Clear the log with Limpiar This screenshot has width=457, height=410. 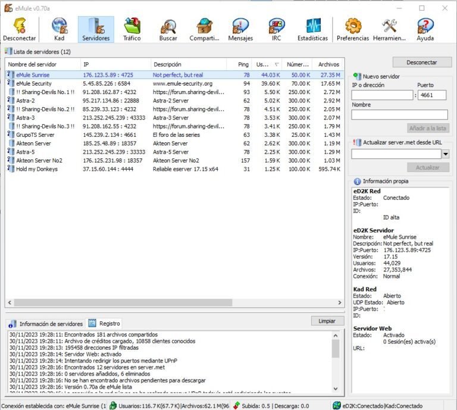327,321
